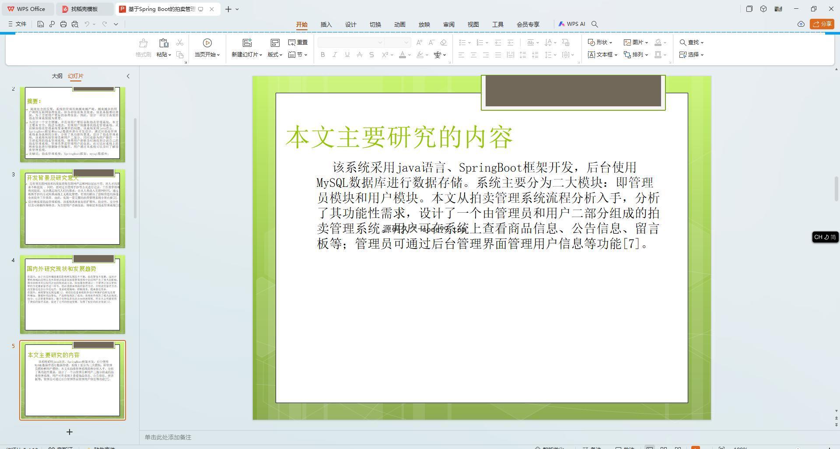840x449 pixels.
Task: Click the Save icon in quick access toolbar
Action: [x=40, y=24]
